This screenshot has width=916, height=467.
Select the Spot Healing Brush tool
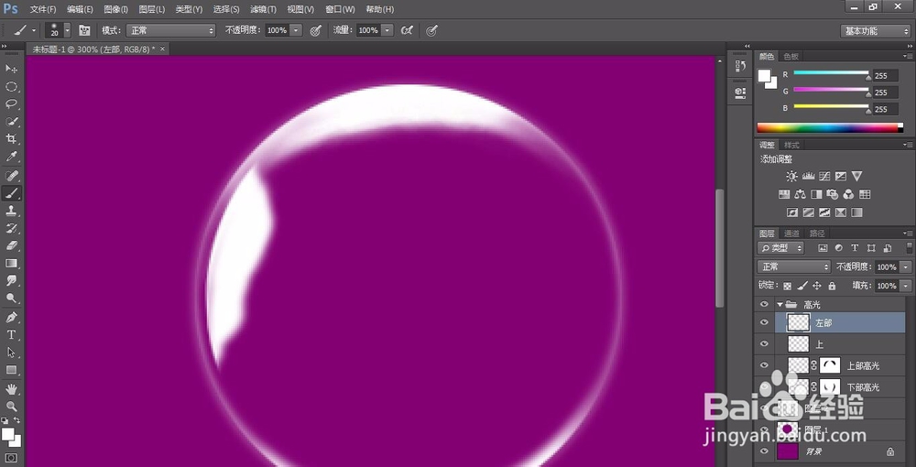(x=11, y=176)
